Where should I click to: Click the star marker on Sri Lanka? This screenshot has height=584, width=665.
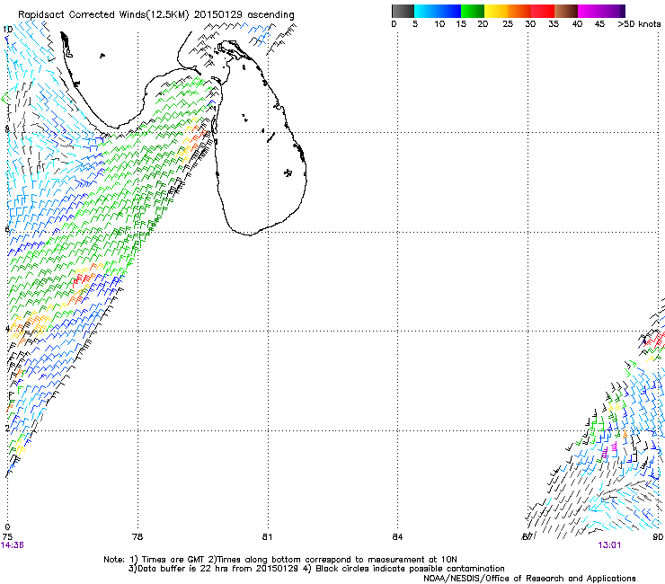click(x=288, y=173)
